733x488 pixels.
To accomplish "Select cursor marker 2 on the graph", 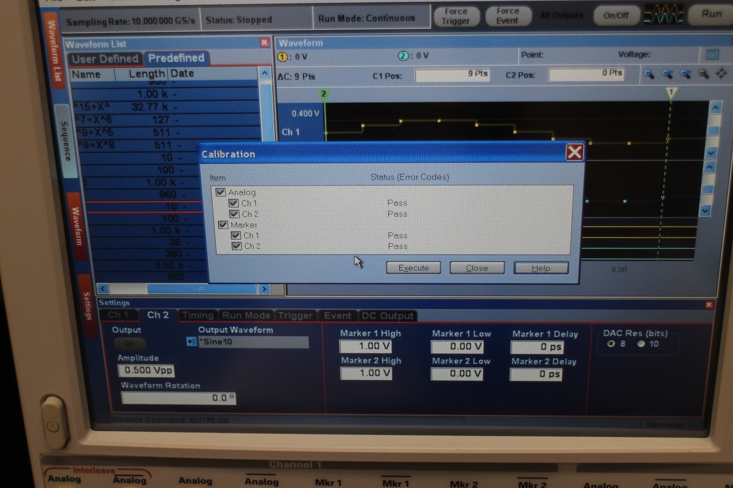I will pyautogui.click(x=323, y=94).
